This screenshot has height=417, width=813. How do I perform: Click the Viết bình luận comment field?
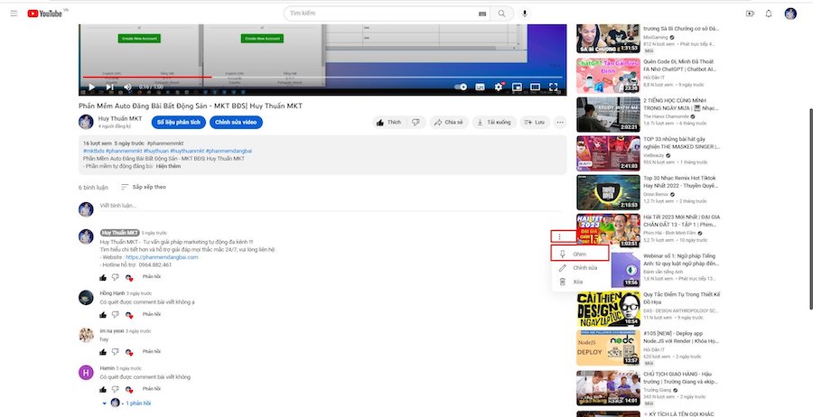coord(331,206)
